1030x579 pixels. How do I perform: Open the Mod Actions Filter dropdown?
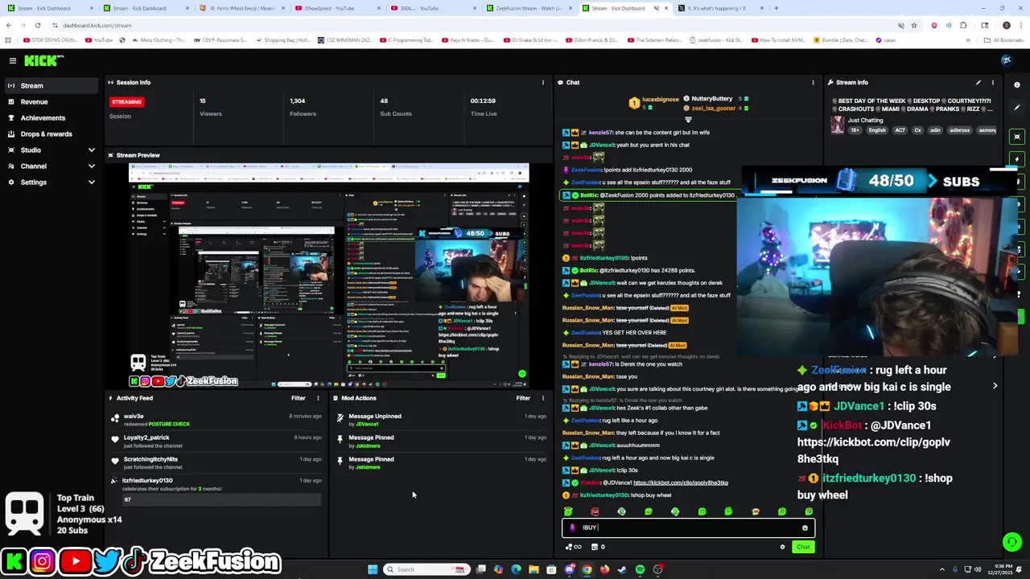pyautogui.click(x=523, y=398)
